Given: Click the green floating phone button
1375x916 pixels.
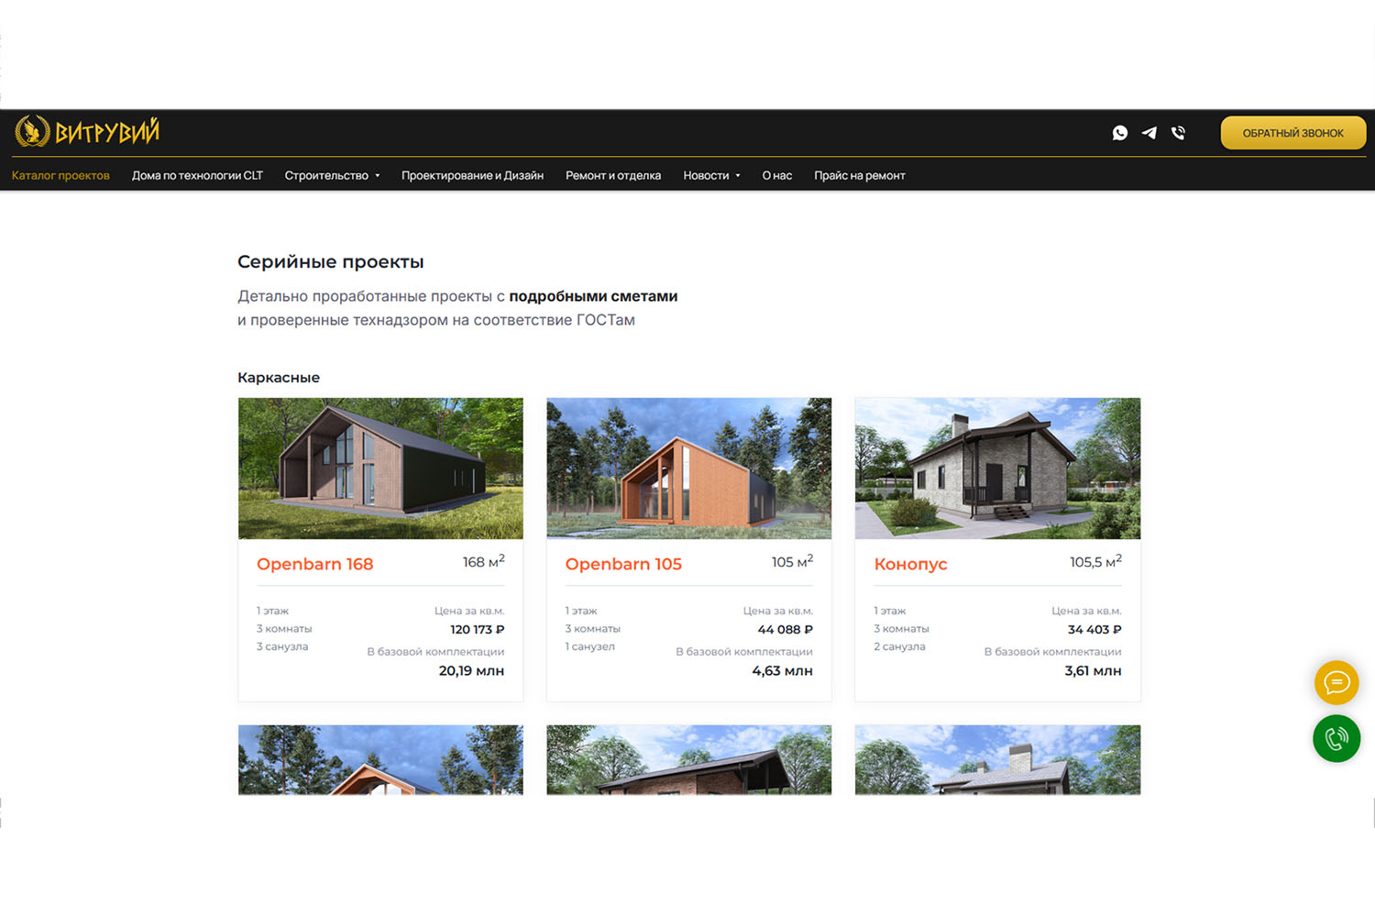Looking at the screenshot, I should tap(1336, 739).
